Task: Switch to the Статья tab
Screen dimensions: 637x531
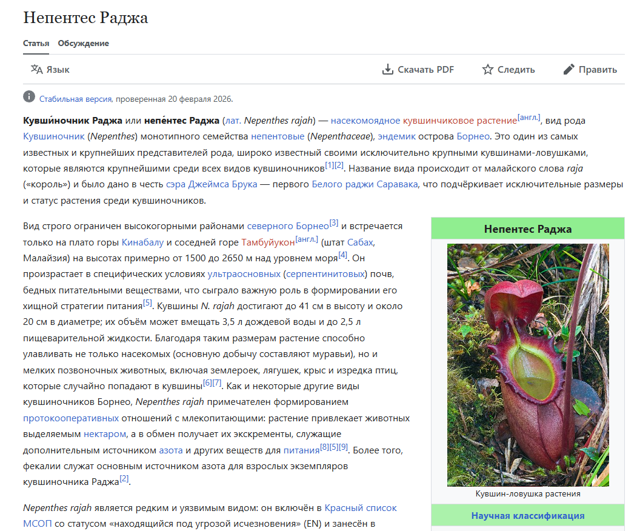Action: (x=36, y=44)
